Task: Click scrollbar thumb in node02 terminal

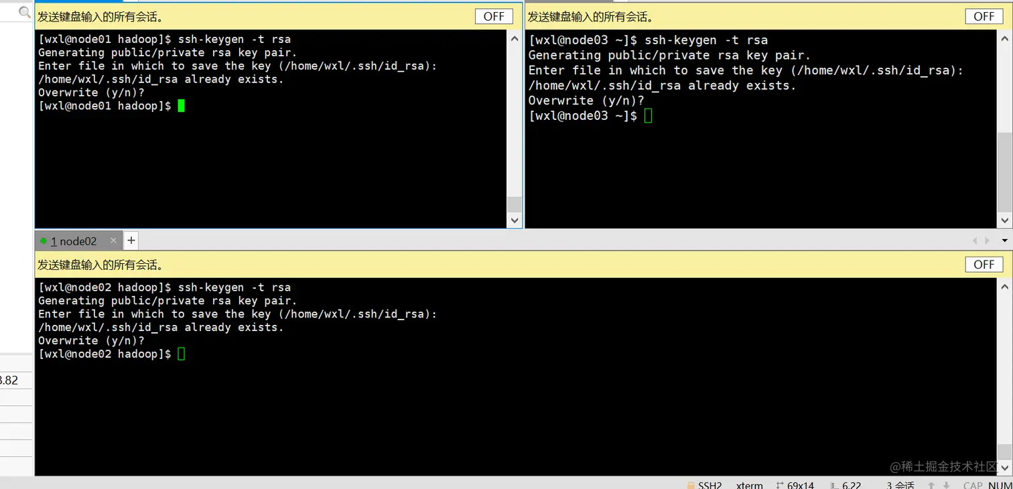Action: tap(1005, 452)
